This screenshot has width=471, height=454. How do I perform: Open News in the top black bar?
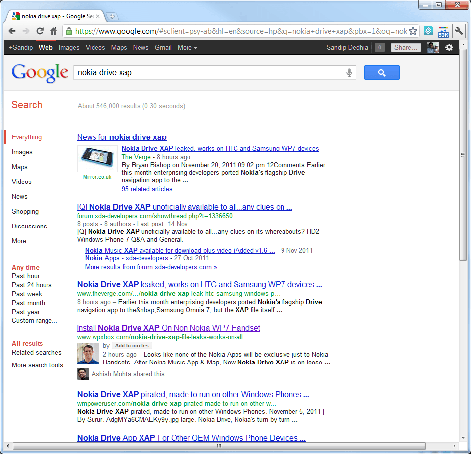(141, 48)
